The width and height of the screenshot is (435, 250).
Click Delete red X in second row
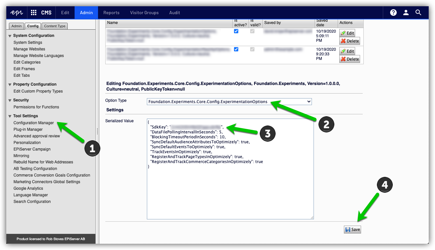[350, 59]
